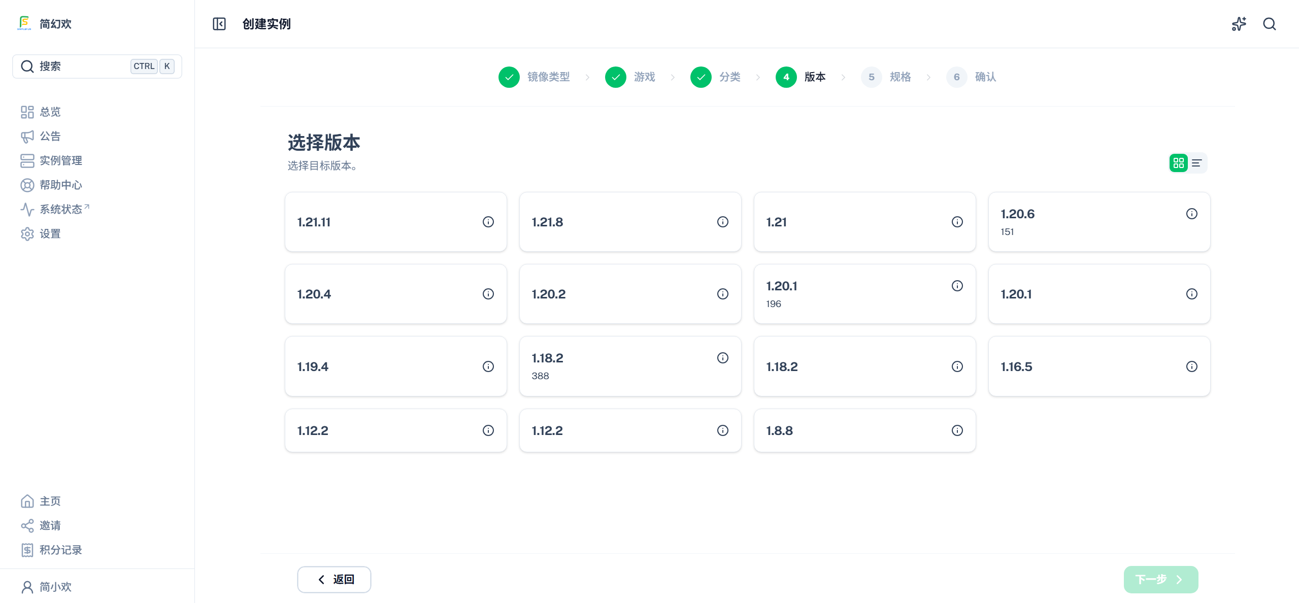
Task: Show details icon for version 1.19.4
Action: coord(488,366)
